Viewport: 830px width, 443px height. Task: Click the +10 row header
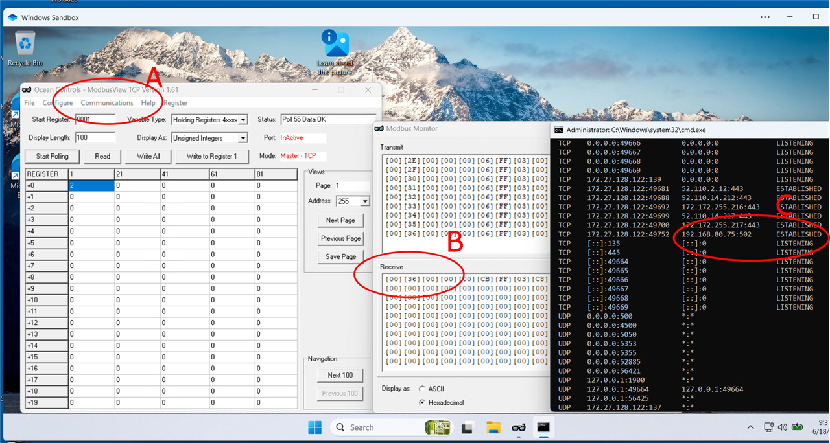(x=46, y=300)
